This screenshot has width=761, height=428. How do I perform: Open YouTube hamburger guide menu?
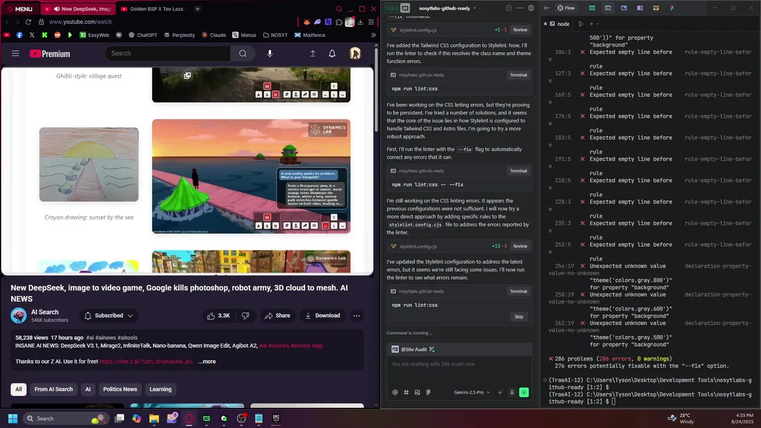pos(15,53)
